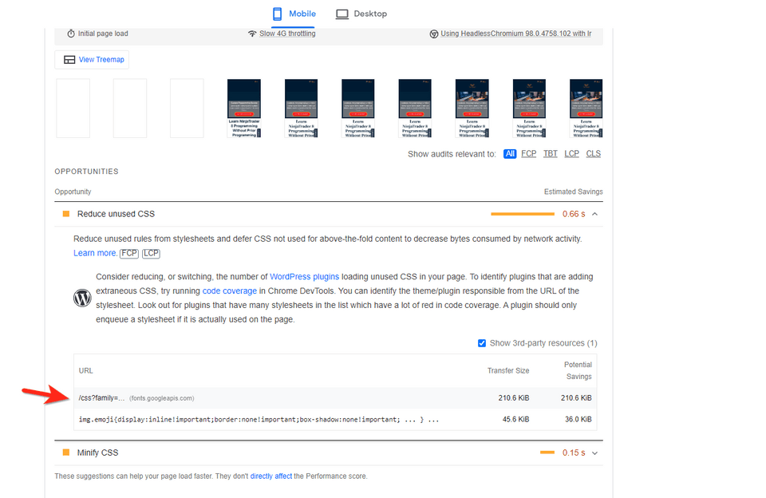Open the code coverage link

coord(230,290)
